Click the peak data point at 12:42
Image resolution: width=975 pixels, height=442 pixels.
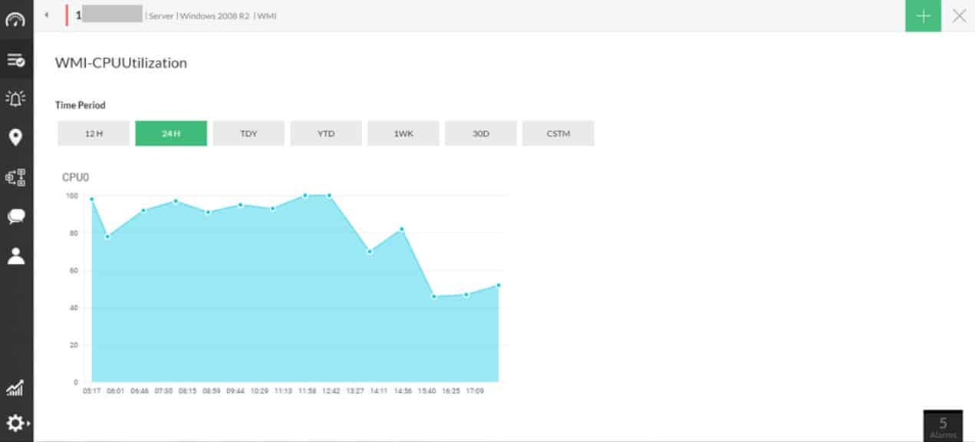330,195
